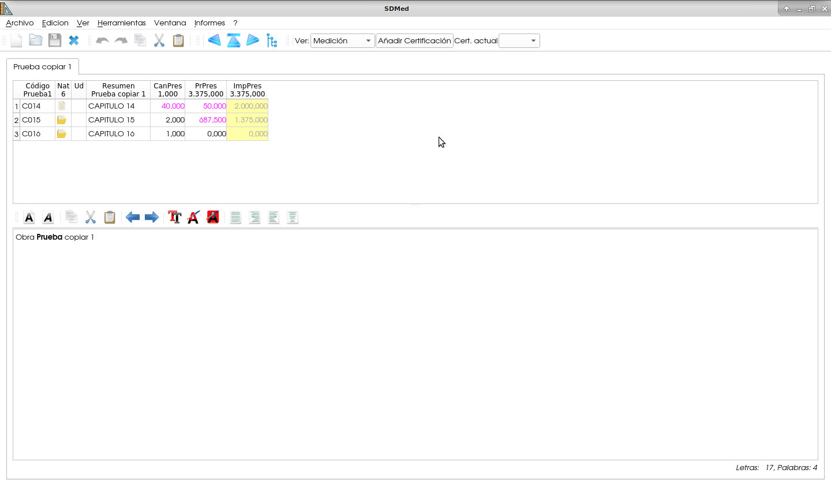Undo with the left curved arrow
This screenshot has width=831, height=499.
coord(102,40)
